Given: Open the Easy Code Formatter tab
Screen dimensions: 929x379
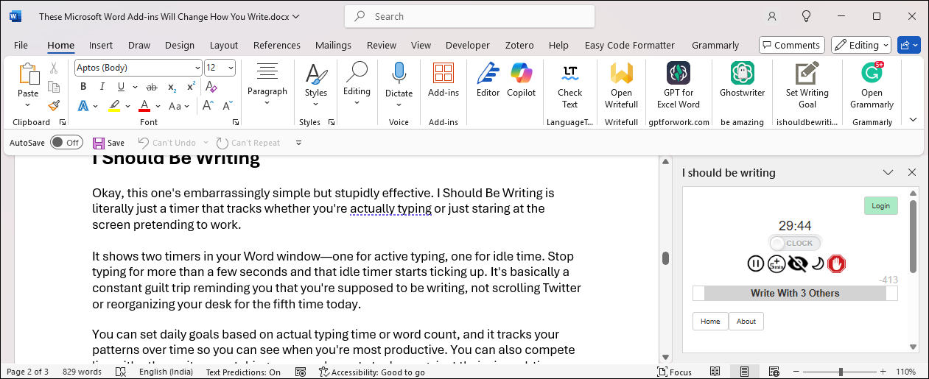Looking at the screenshot, I should pos(630,45).
